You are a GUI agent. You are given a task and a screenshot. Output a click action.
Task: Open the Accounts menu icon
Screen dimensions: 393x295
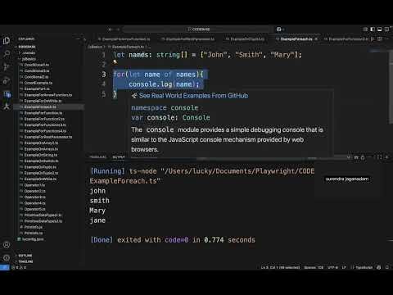[7, 245]
